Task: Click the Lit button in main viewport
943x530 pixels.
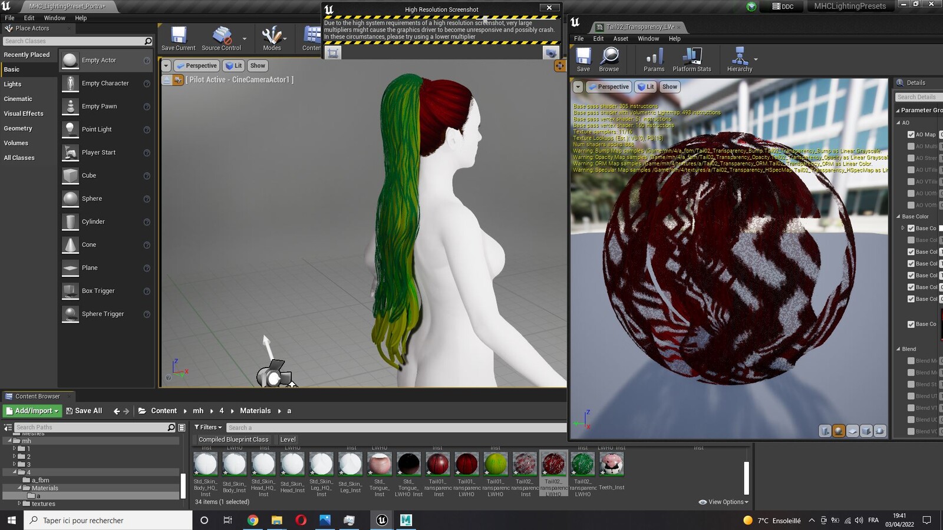Action: (234, 66)
